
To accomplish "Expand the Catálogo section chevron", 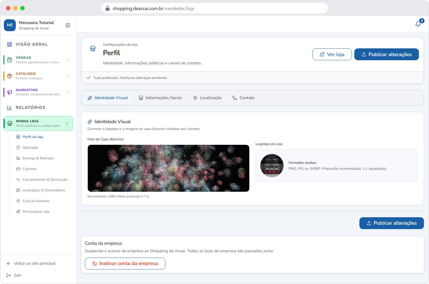I will pyautogui.click(x=68, y=76).
